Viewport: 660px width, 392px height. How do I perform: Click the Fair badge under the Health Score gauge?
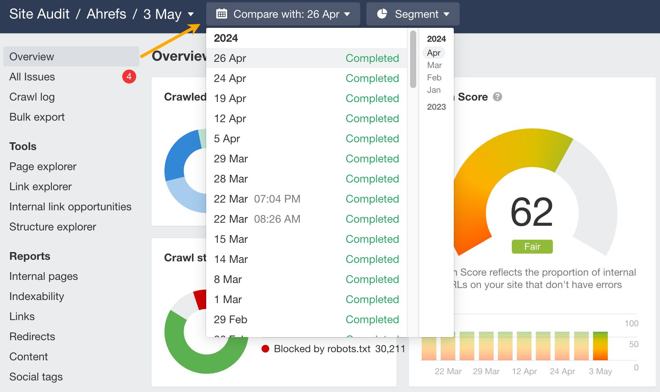click(x=532, y=246)
